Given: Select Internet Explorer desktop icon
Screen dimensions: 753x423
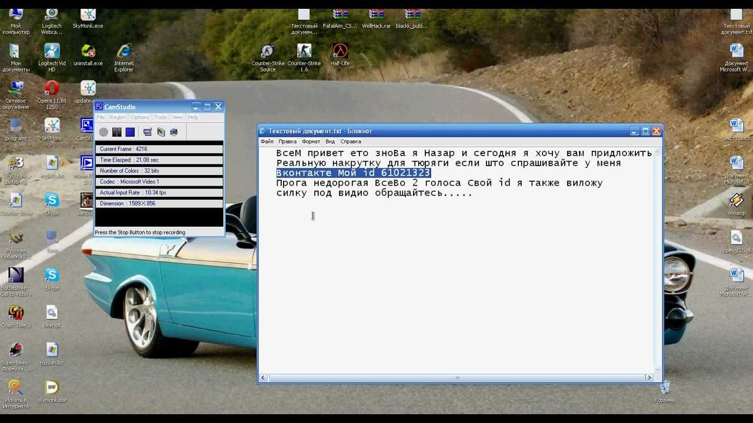Looking at the screenshot, I should pyautogui.click(x=124, y=58).
